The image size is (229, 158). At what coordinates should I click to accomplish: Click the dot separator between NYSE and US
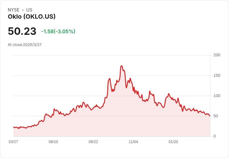tap(23, 10)
